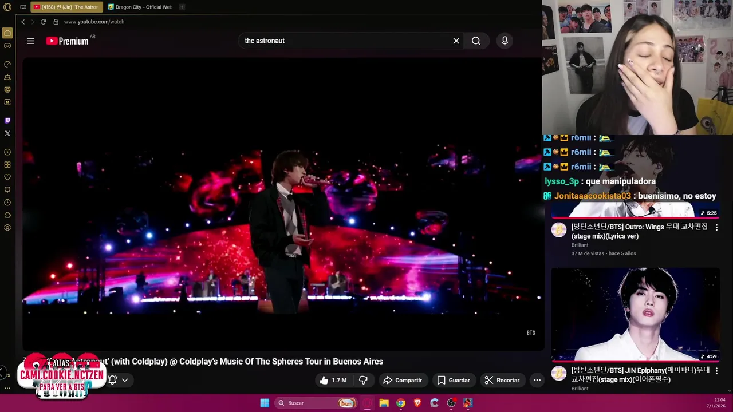Open history clock icon in the sidebar
Image resolution: width=733 pixels, height=412 pixels.
(x=7, y=203)
